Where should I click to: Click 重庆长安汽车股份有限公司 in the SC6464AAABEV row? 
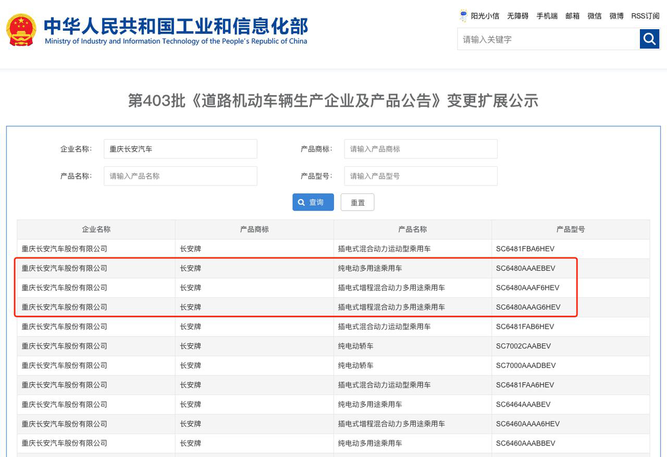pos(65,404)
